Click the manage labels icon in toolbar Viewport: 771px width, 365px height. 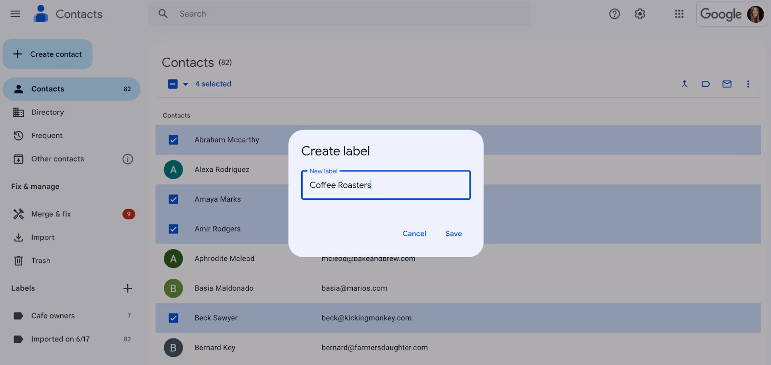[705, 84]
